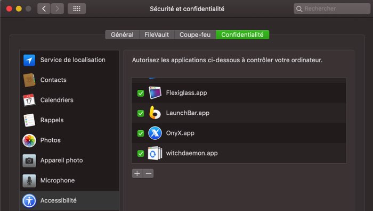The height and width of the screenshot is (211, 373).
Task: Switch to the Coupe-feu tab
Action: [x=195, y=35]
